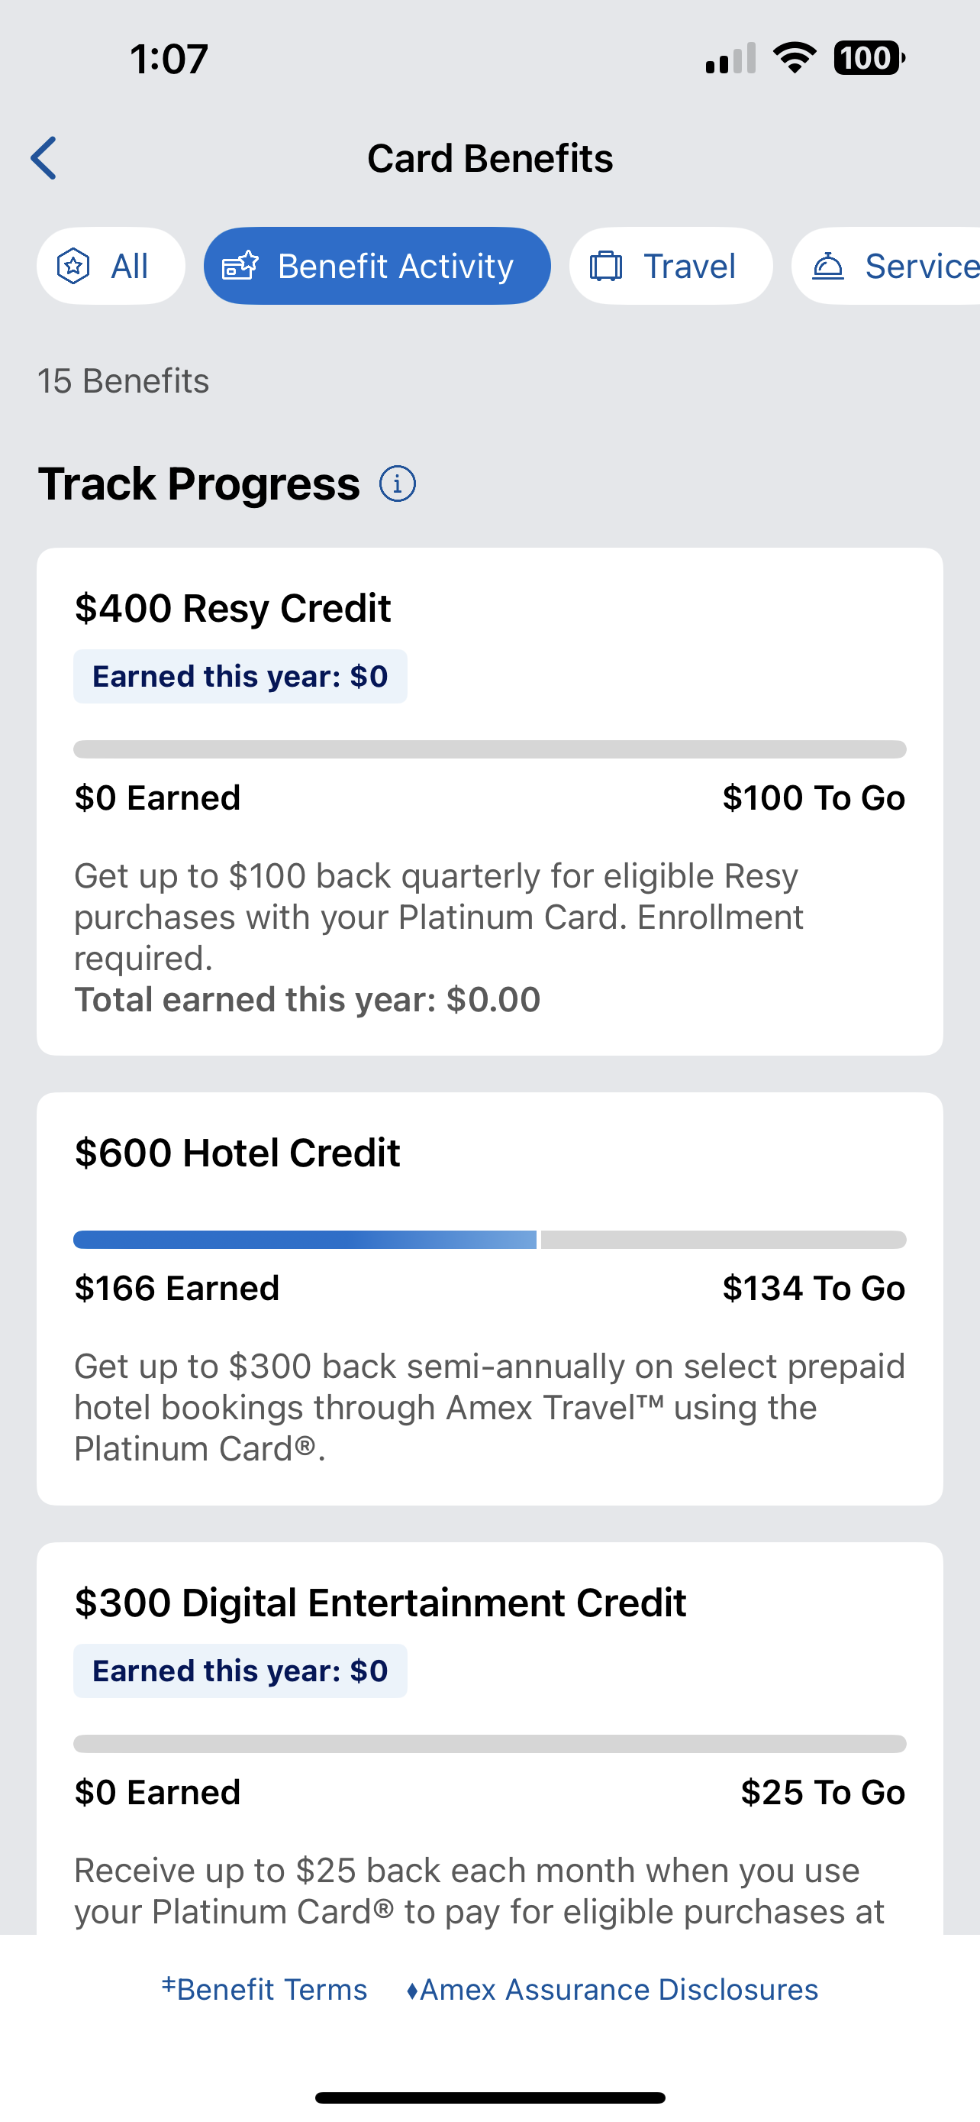The image size is (980, 2122).
Task: Tap the star badge icon in All
Action: (73, 266)
